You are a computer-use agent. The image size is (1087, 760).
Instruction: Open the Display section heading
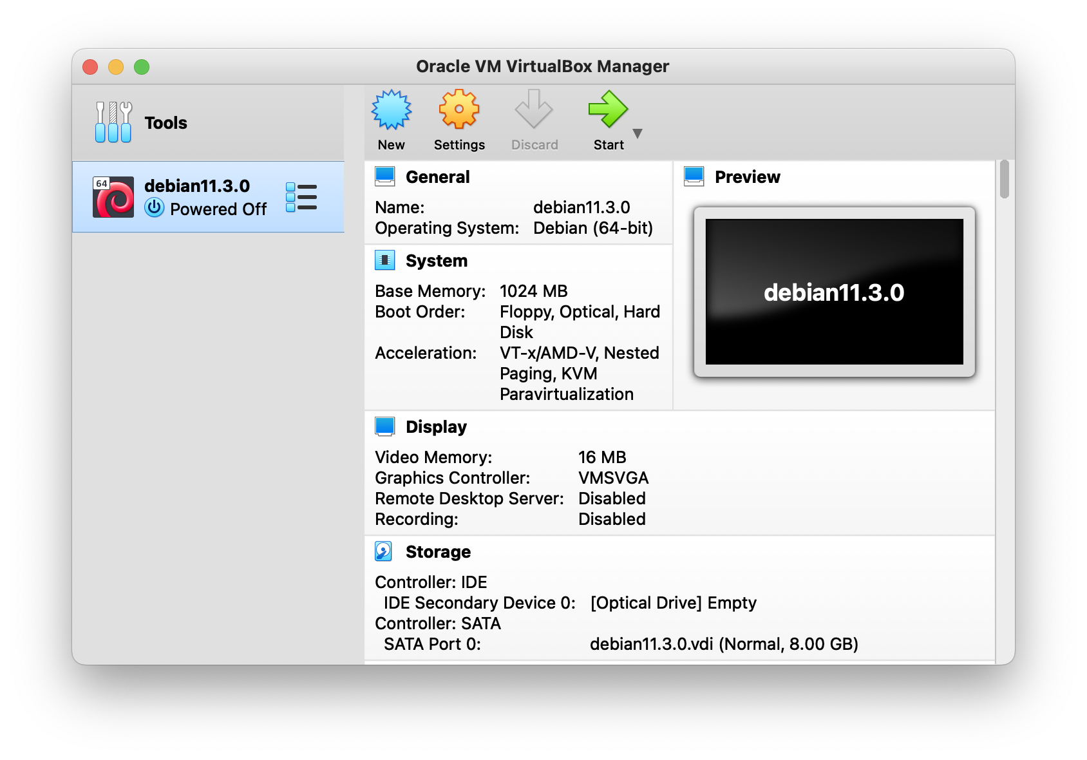436,427
